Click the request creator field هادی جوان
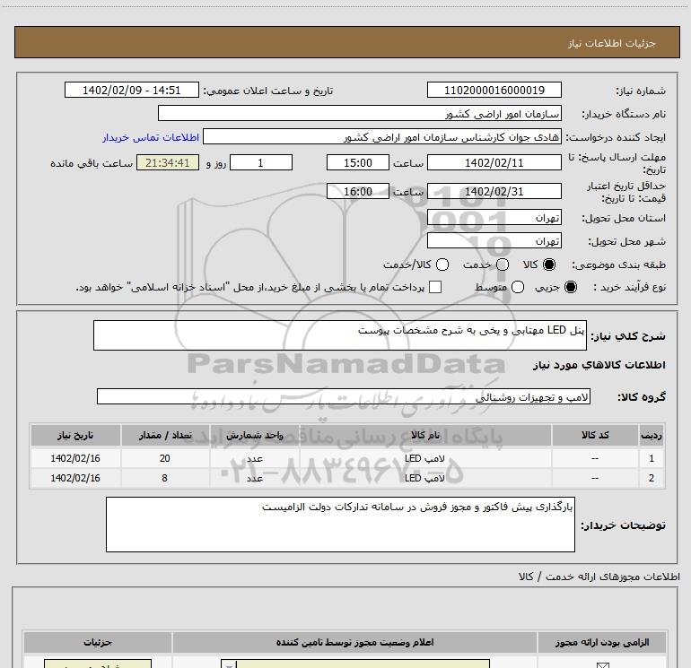This screenshot has width=691, height=668. coord(382,136)
